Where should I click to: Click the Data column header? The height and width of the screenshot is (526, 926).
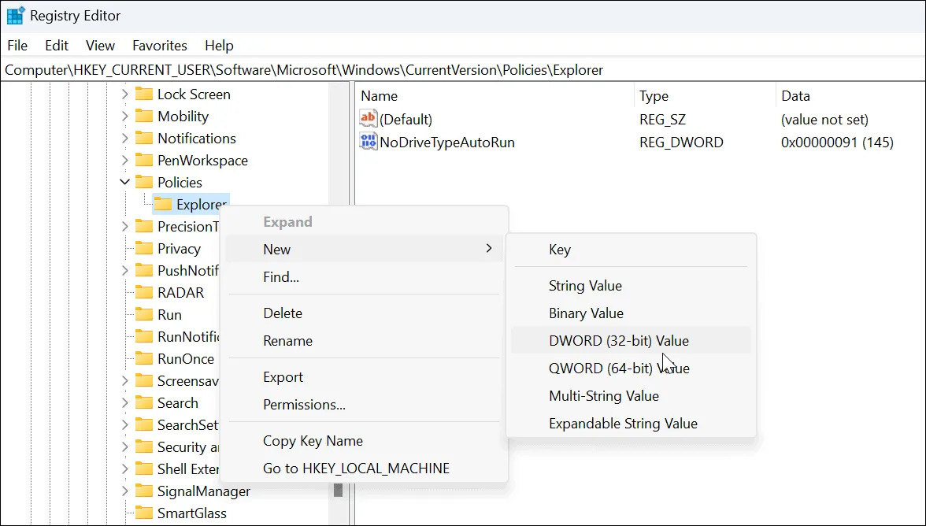(x=850, y=95)
